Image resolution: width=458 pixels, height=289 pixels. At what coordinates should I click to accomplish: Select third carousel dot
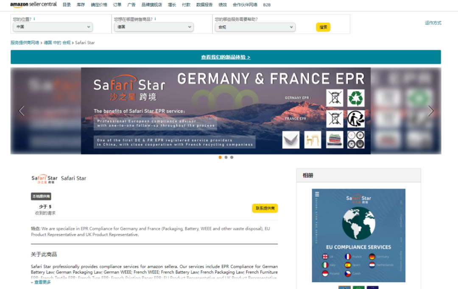tap(232, 157)
